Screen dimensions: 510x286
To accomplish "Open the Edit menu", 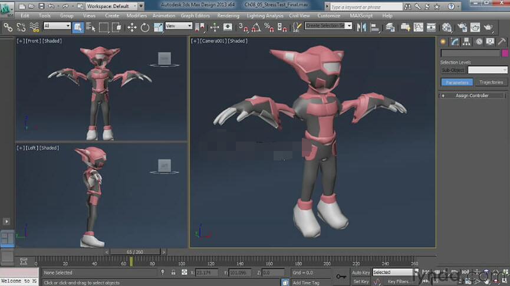I will (x=25, y=15).
